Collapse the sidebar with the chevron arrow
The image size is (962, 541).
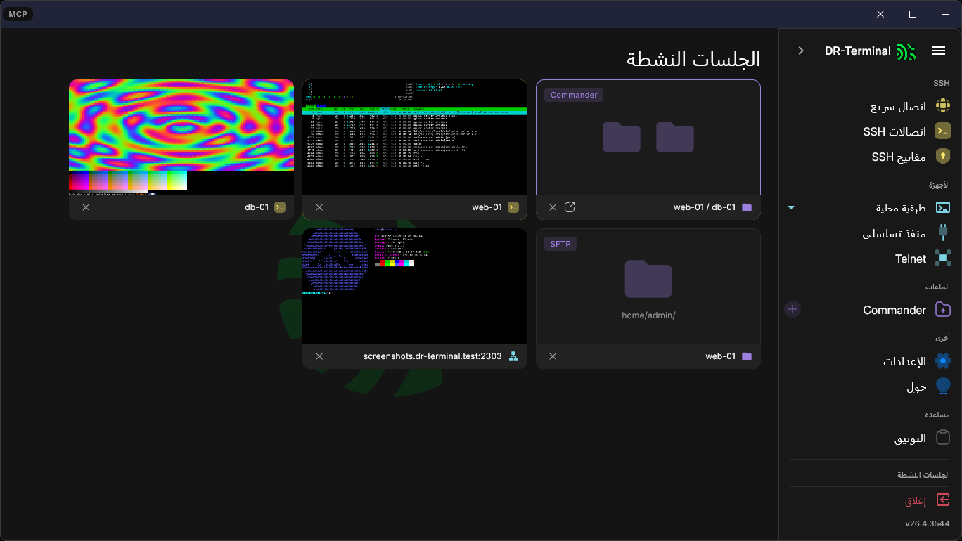(x=801, y=51)
